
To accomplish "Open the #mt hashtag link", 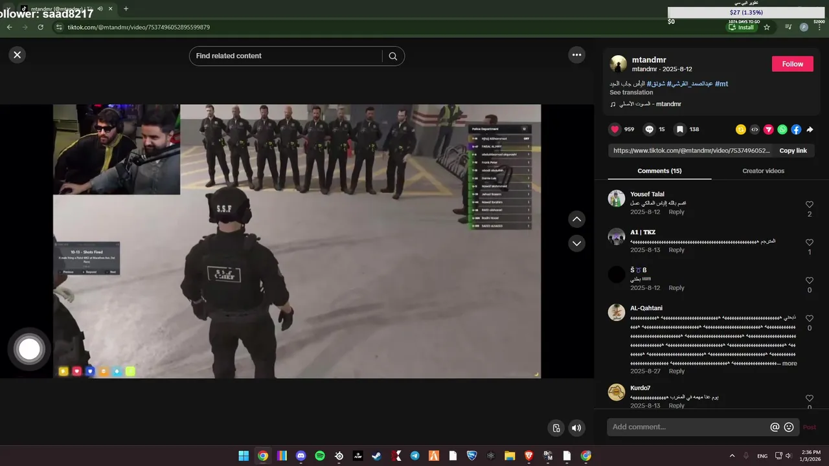I will pos(721,84).
